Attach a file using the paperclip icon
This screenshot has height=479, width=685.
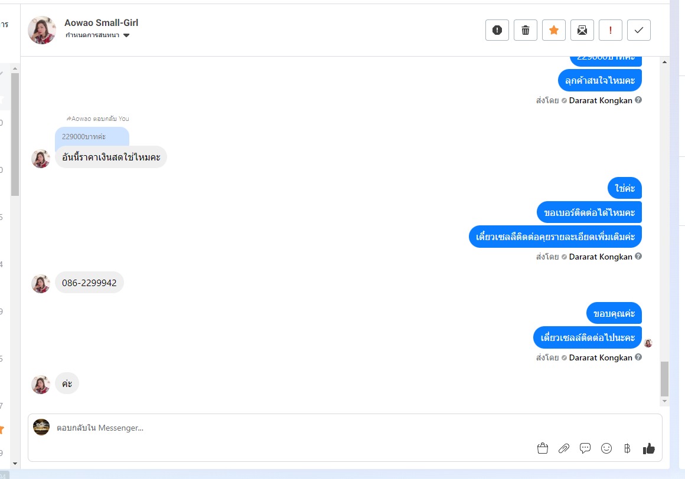(564, 448)
